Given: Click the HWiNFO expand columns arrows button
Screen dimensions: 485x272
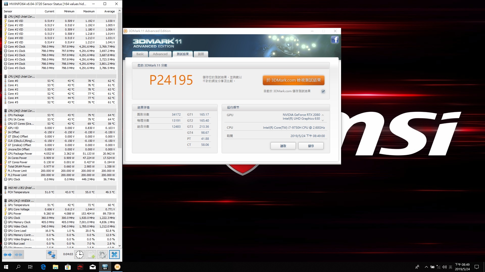Looking at the screenshot, I should (x=8, y=255).
